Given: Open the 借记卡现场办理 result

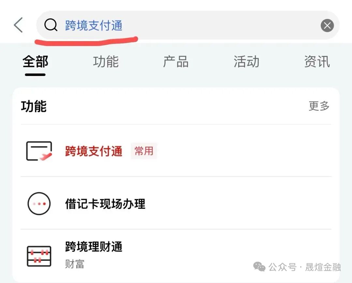Looking at the screenshot, I should coord(105,204).
